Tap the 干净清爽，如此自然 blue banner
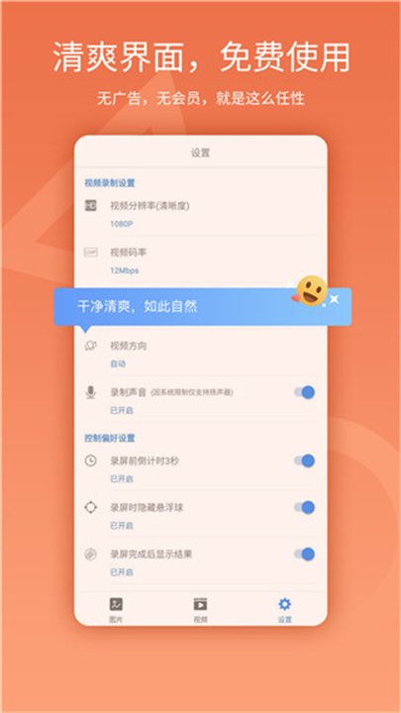The image size is (401, 713). click(203, 306)
